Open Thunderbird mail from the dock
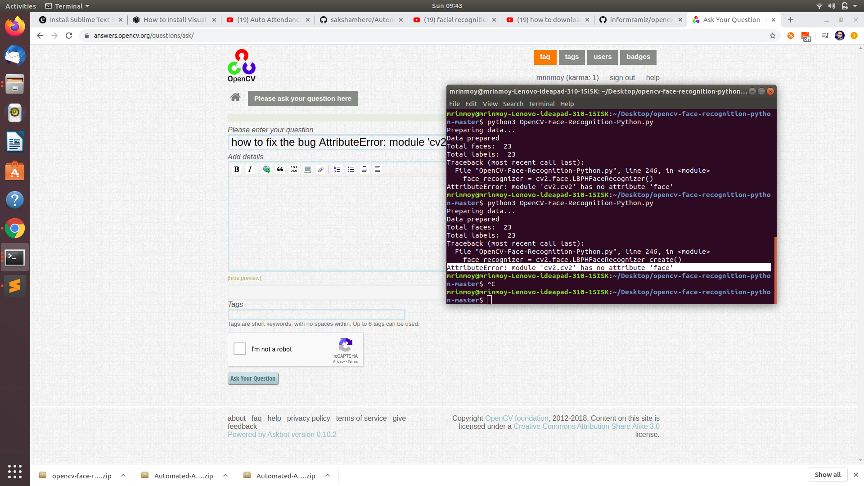 point(15,56)
